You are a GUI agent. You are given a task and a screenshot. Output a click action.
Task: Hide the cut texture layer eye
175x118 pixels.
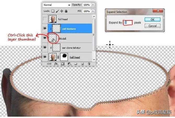point(45,28)
